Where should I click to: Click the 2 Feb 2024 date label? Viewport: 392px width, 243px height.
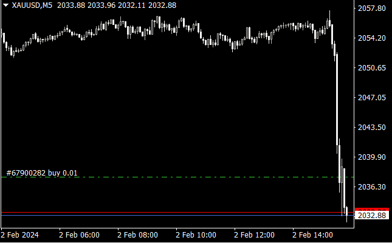click(x=19, y=235)
